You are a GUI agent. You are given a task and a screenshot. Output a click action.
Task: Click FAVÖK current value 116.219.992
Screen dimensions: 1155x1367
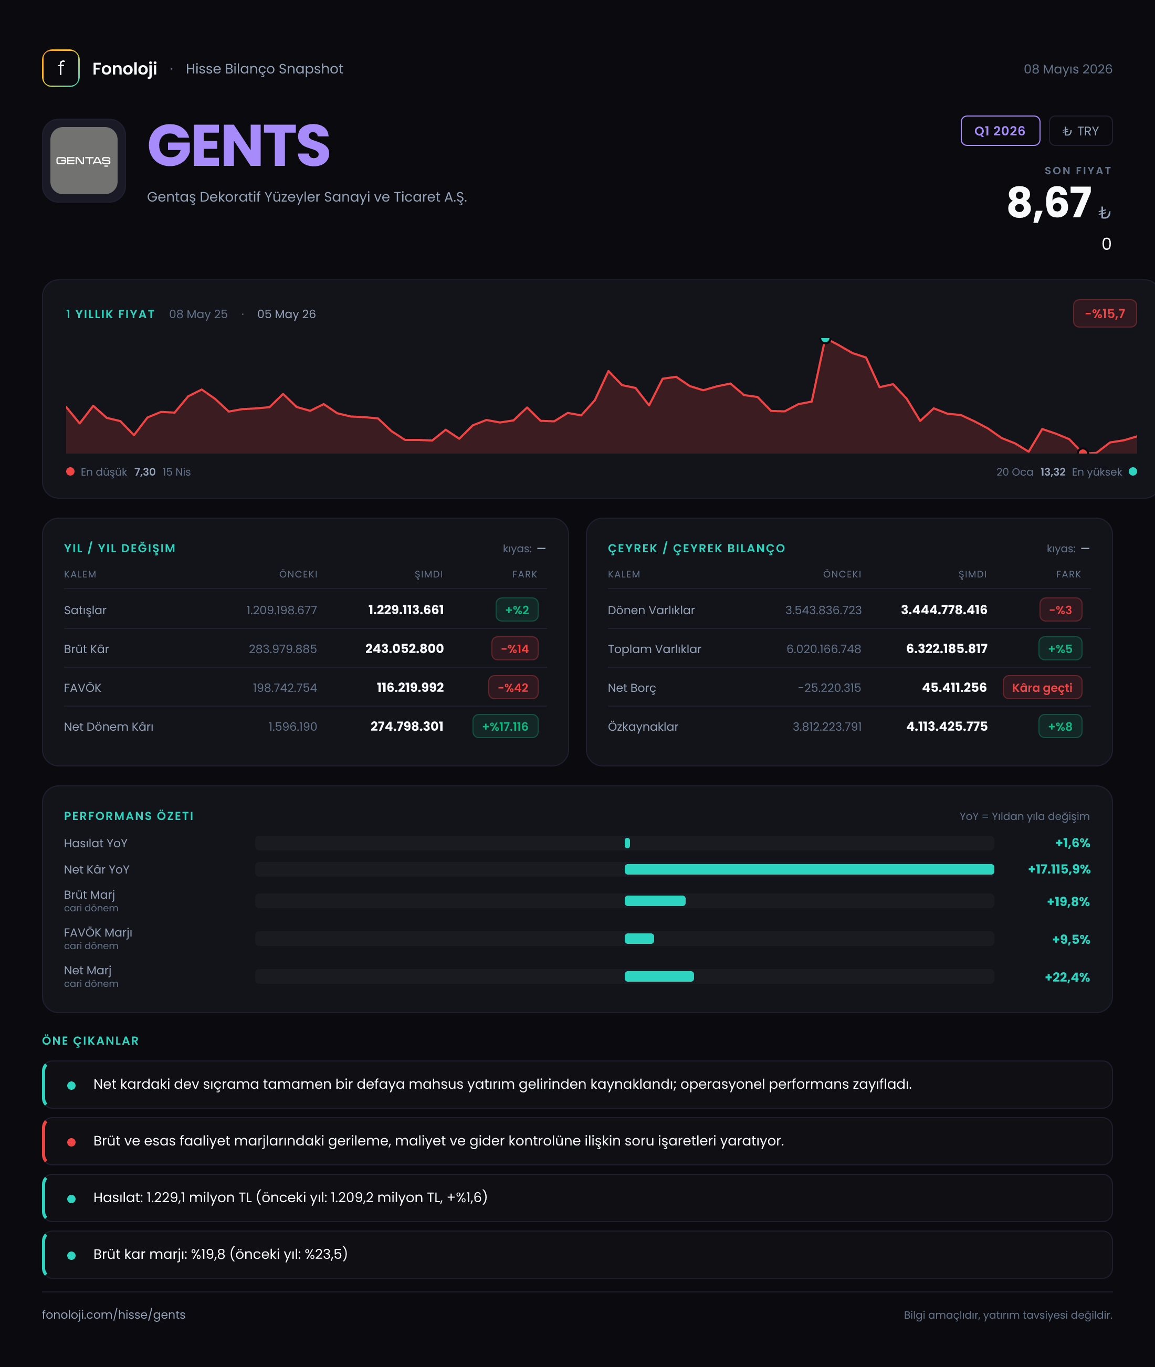410,687
